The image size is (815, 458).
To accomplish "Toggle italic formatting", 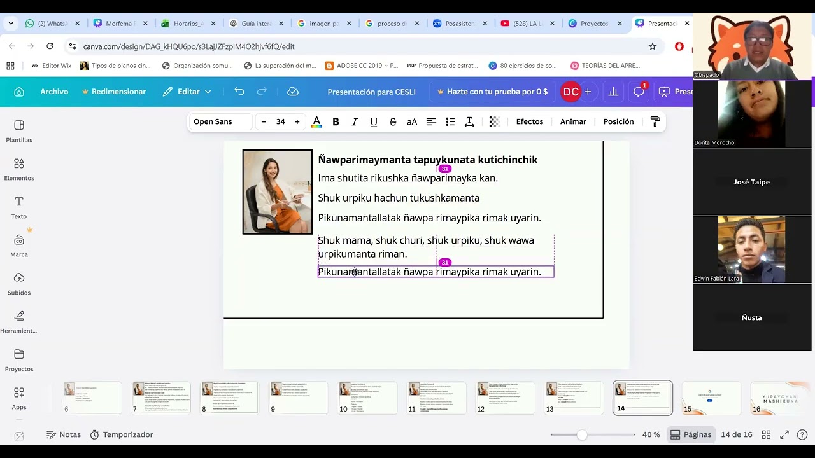I will [x=355, y=121].
